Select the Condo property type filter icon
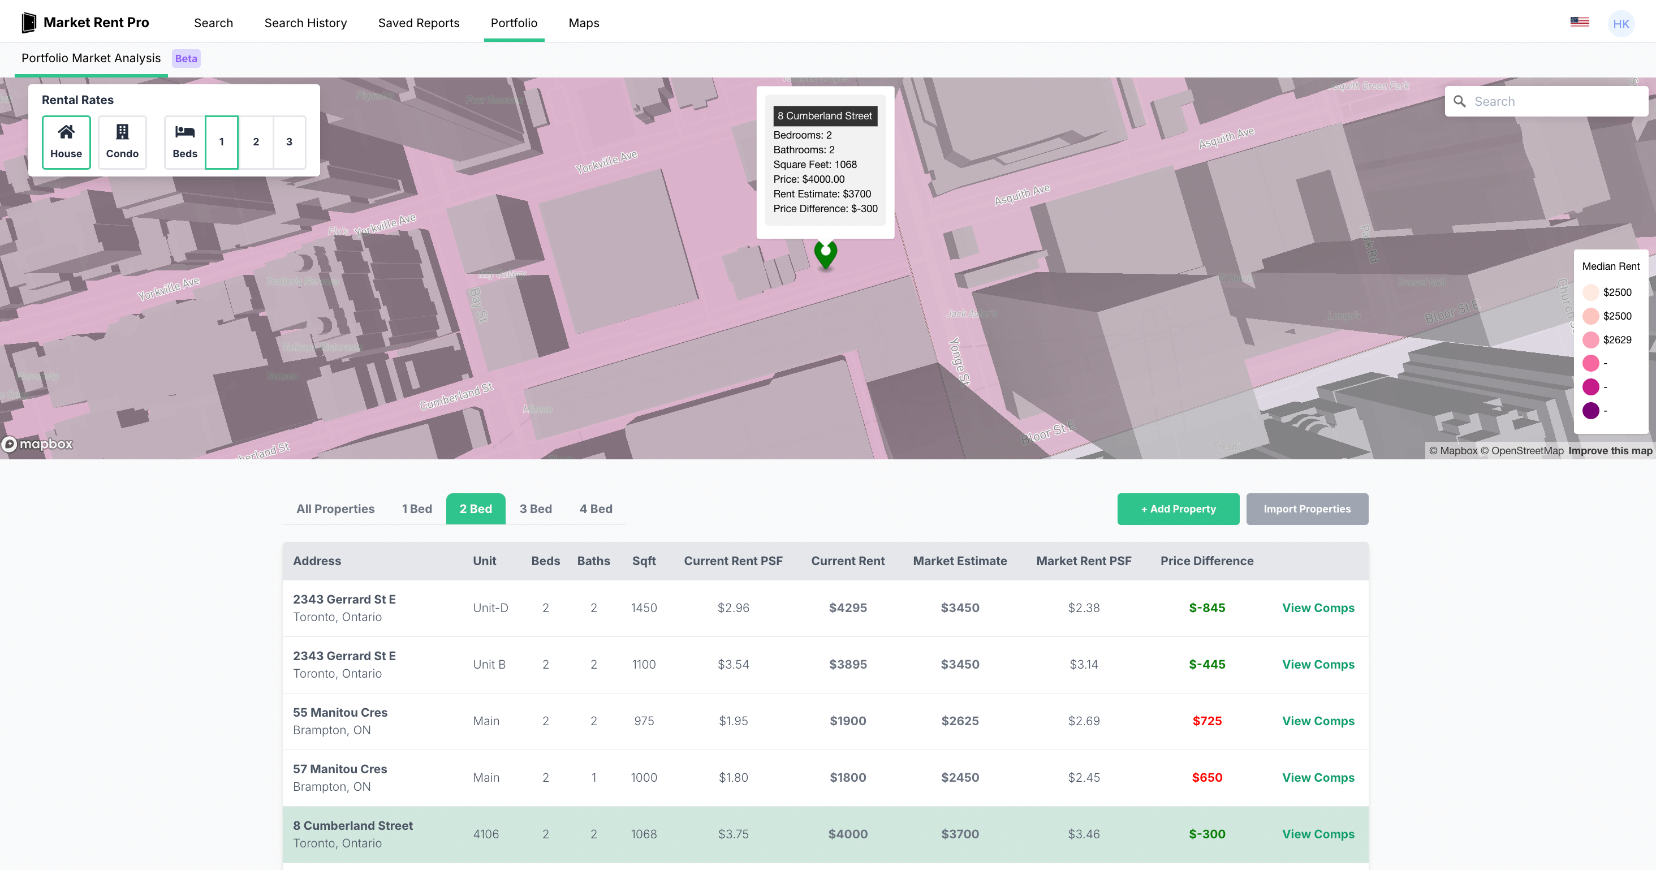The width and height of the screenshot is (1656, 870). click(x=122, y=132)
